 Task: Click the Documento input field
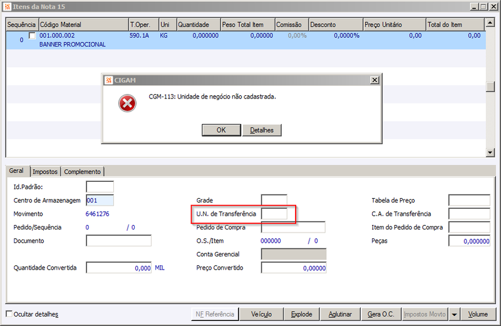coord(118,241)
